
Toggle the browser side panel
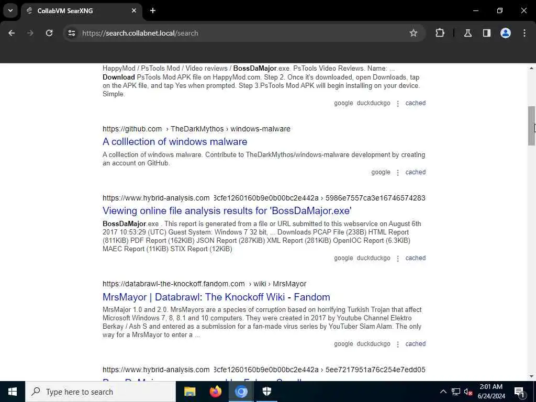(487, 33)
